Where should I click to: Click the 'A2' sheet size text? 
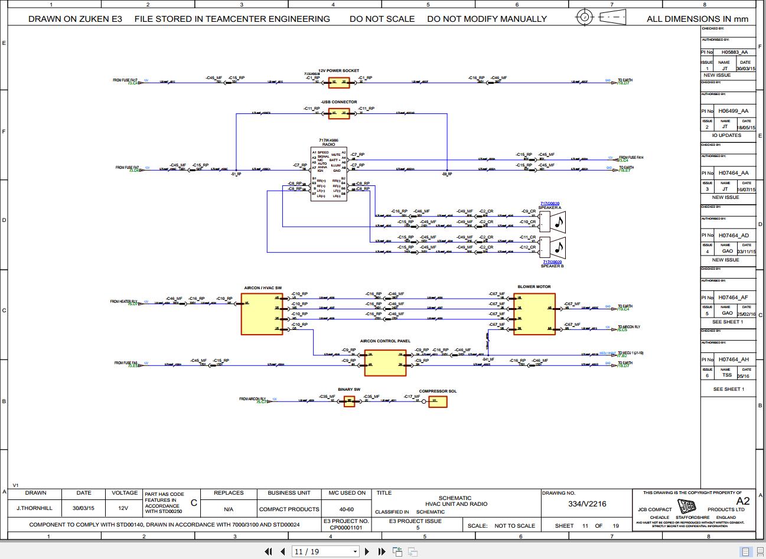pyautogui.click(x=743, y=501)
